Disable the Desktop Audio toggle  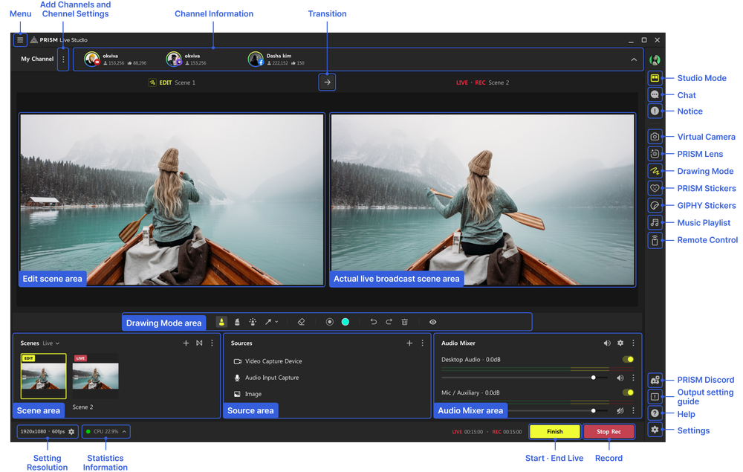point(628,359)
